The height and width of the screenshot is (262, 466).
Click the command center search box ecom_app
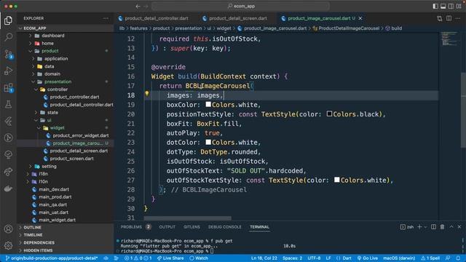coord(241,6)
